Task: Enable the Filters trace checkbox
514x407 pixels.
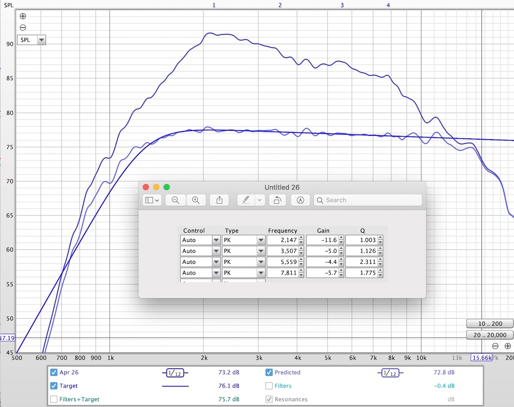Action: point(269,386)
